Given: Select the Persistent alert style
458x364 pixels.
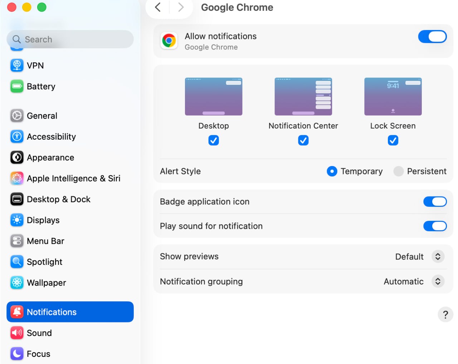Looking at the screenshot, I should (x=398, y=171).
